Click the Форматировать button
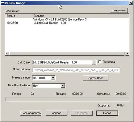Screen dimensions: 134x122 pos(31,113)
